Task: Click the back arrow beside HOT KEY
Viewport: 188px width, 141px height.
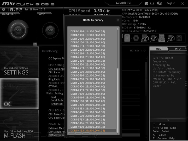Action: click(x=144, y=51)
